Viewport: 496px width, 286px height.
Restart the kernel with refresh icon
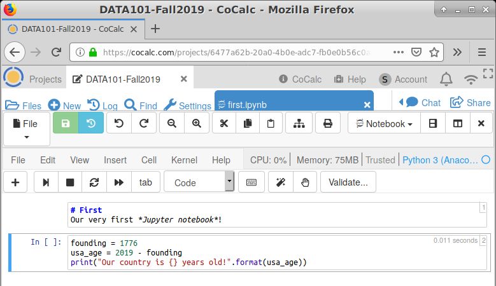coord(94,182)
